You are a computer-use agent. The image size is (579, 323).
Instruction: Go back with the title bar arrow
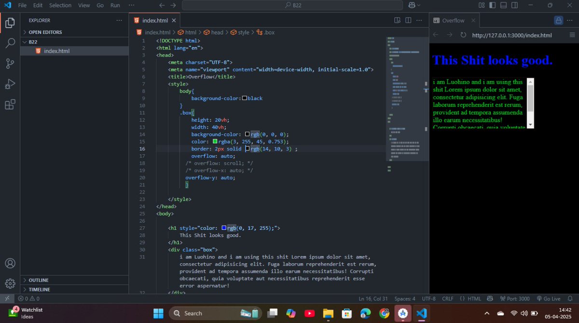tap(162, 5)
